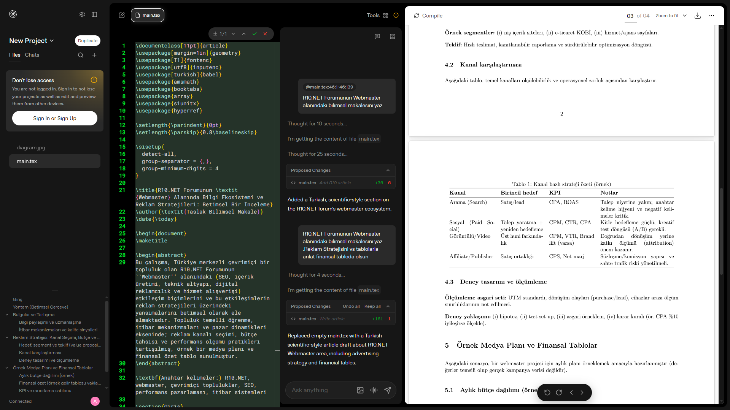Rotate PDF clockwise in floating toolbar
This screenshot has width=730, height=410.
tap(559, 393)
